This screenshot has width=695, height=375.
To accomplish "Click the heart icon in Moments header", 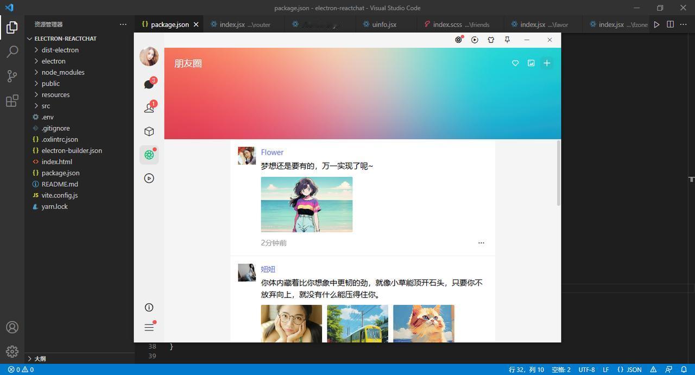I will [x=515, y=63].
